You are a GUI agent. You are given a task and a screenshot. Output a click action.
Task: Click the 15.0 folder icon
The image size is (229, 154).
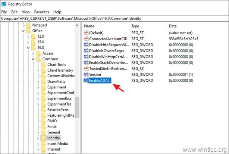[x=34, y=42]
